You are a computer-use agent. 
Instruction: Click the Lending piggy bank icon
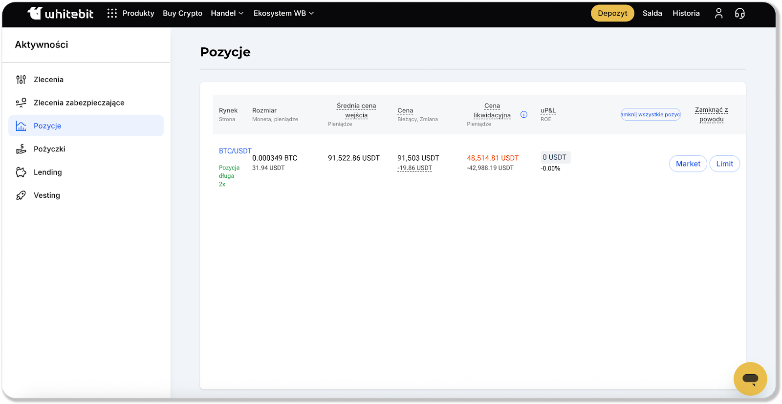21,172
